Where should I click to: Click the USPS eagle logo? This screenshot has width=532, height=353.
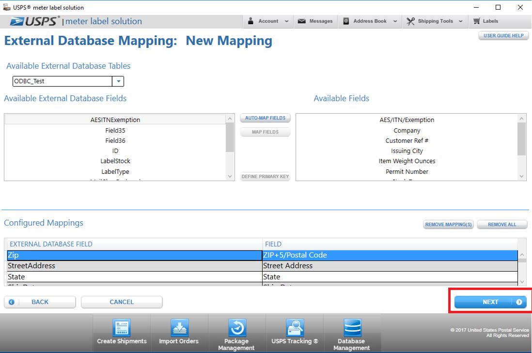[16, 21]
